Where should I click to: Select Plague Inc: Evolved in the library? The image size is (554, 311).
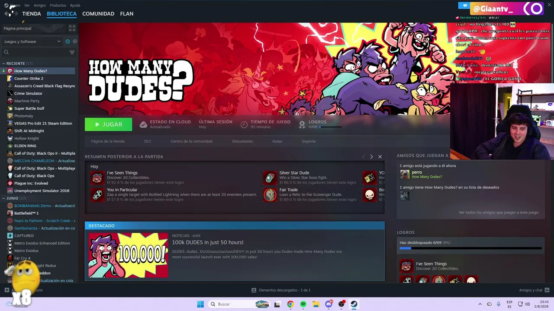pyautogui.click(x=31, y=183)
